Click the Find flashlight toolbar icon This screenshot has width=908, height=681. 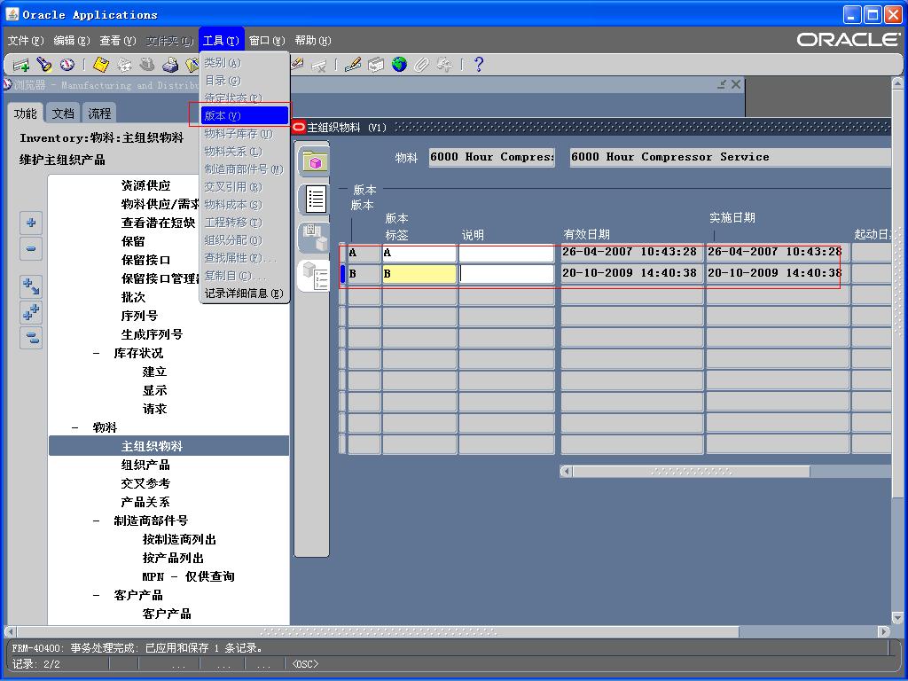click(x=44, y=65)
